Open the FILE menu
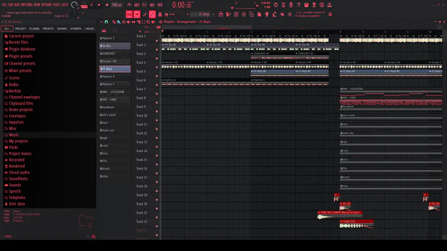The height and width of the screenshot is (251, 447). pyautogui.click(x=4, y=4)
